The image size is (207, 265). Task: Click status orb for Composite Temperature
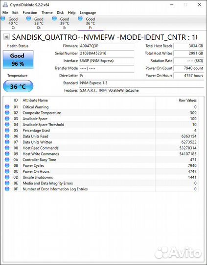pyautogui.click(x=7, y=113)
